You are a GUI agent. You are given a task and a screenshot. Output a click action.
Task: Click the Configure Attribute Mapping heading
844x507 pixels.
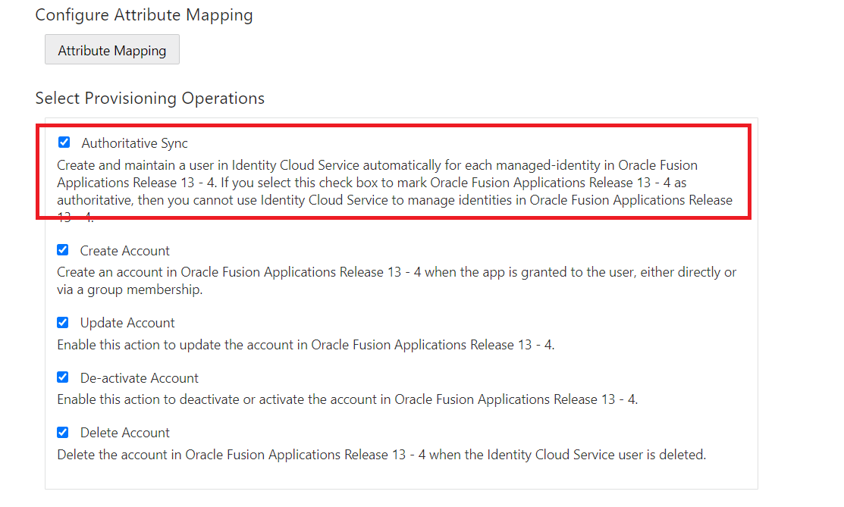pyautogui.click(x=144, y=15)
